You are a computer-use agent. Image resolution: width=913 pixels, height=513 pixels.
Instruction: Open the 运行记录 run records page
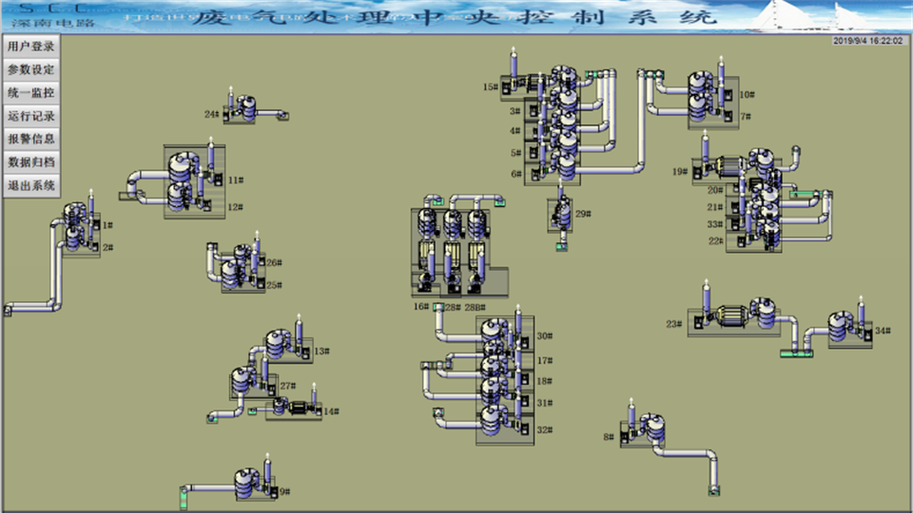(x=31, y=116)
